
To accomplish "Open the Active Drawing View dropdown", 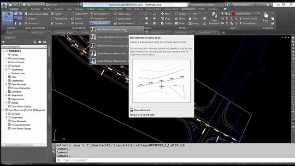I will click(x=24, y=47).
